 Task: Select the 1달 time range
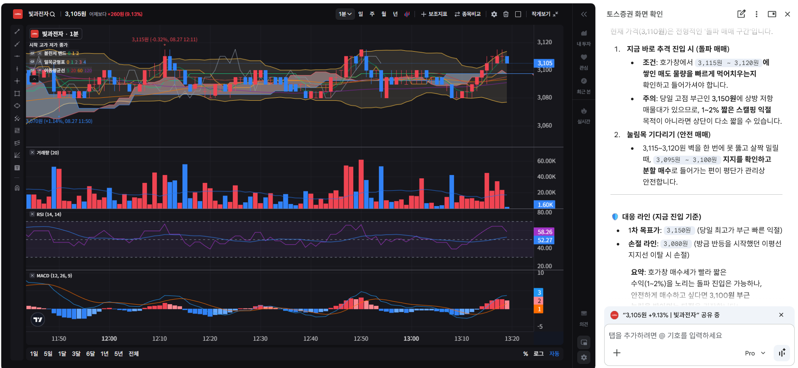tap(62, 354)
